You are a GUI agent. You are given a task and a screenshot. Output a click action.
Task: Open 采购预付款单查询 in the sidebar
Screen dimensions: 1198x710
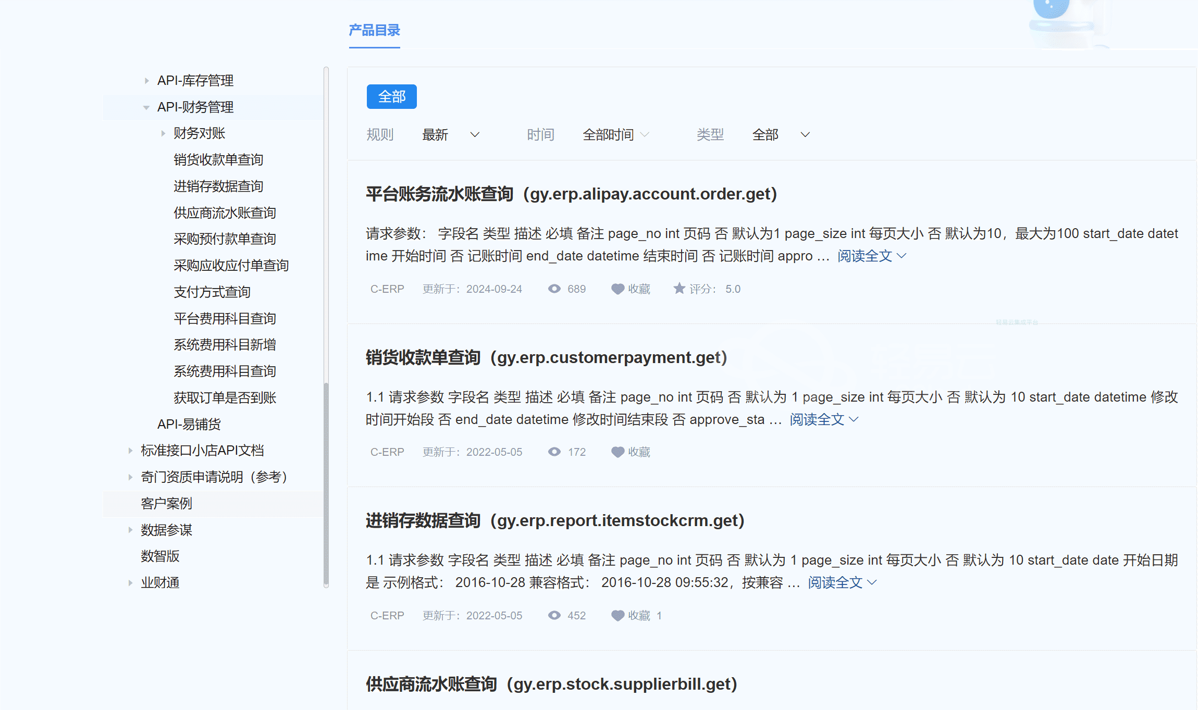(x=225, y=239)
